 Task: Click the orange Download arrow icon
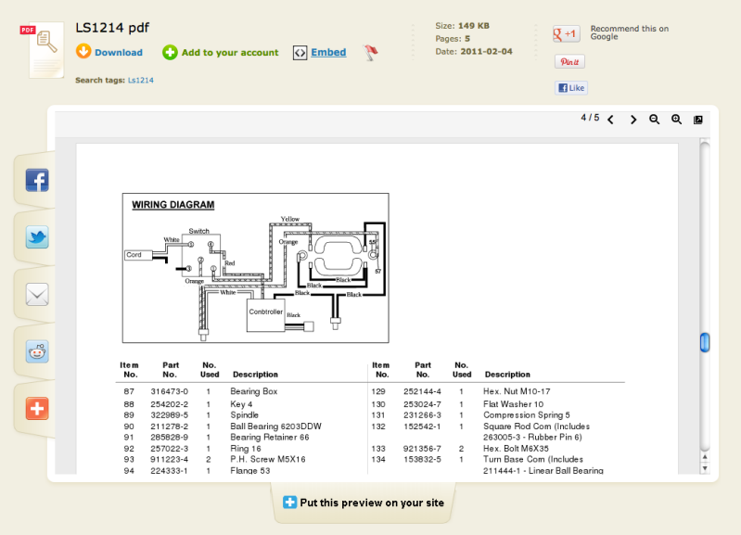(x=83, y=52)
